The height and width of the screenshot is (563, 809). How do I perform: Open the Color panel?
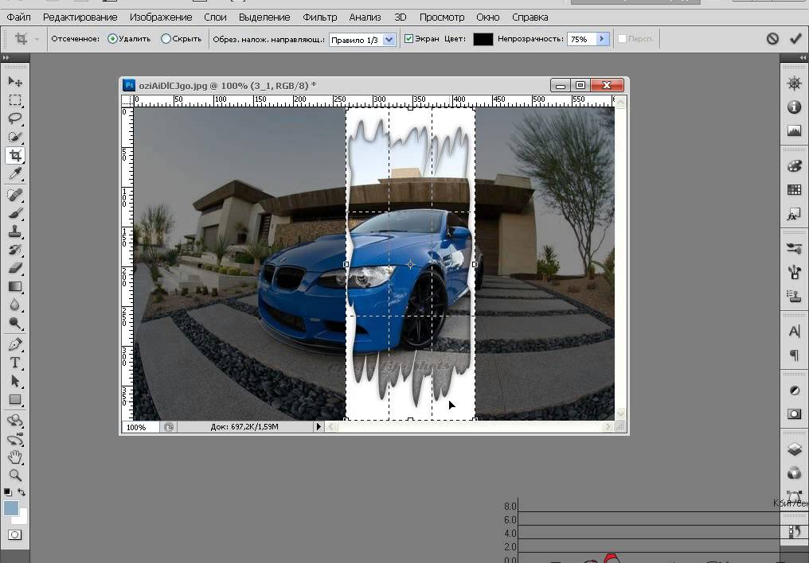(x=794, y=166)
